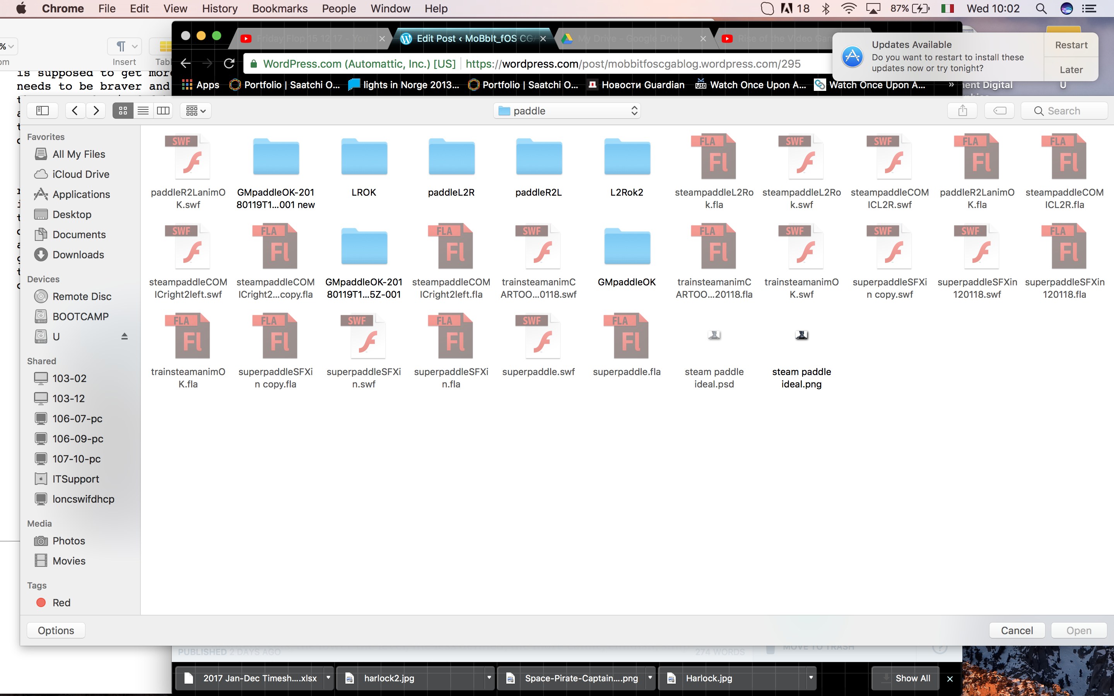Open harlock2.jpg download options chevron

(x=489, y=677)
